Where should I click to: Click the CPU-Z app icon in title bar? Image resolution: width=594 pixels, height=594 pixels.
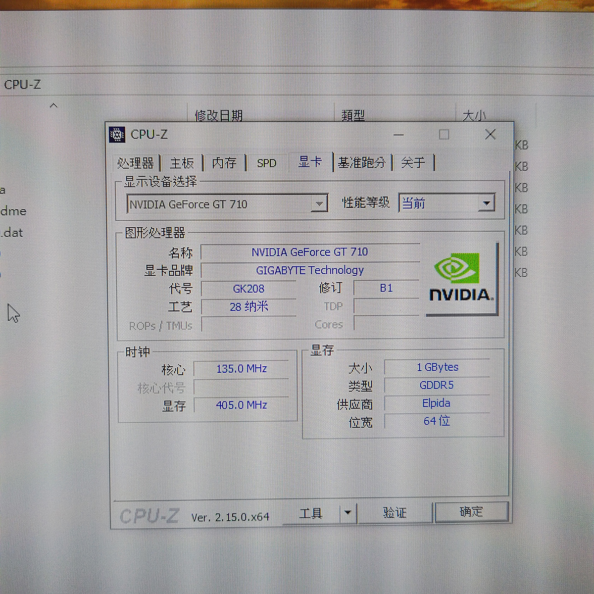tap(117, 135)
